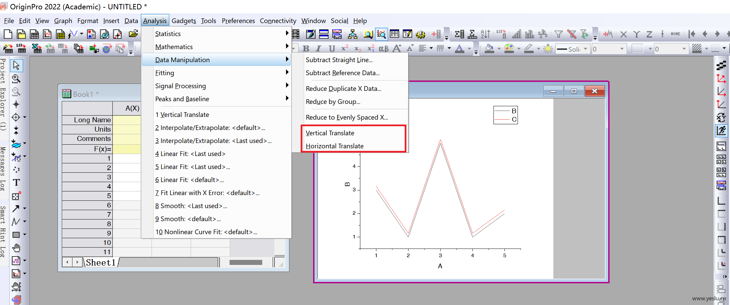This screenshot has width=730, height=305.
Task: Click the Open file folder icon
Action: pyautogui.click(x=133, y=34)
